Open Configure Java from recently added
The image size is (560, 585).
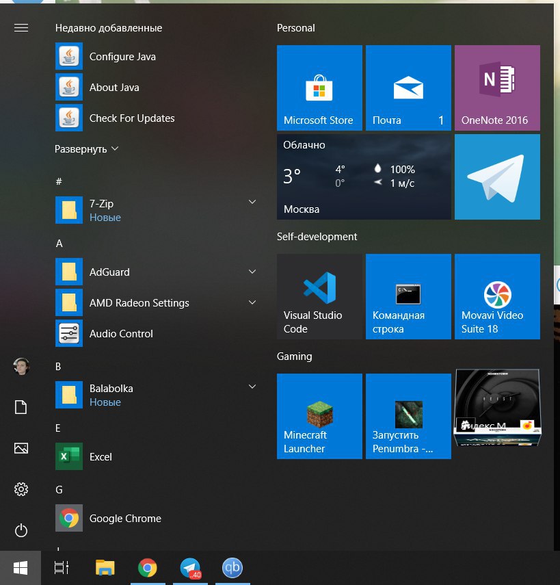tap(157, 56)
